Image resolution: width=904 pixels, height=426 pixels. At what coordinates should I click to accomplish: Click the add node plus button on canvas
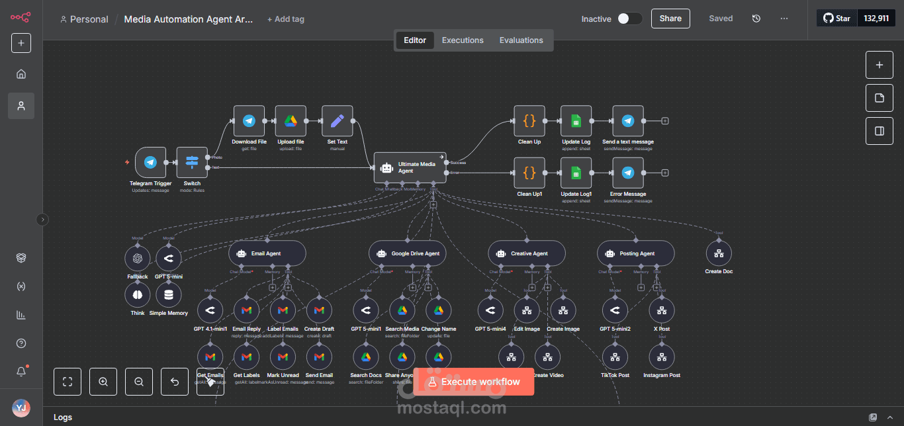[x=880, y=65]
